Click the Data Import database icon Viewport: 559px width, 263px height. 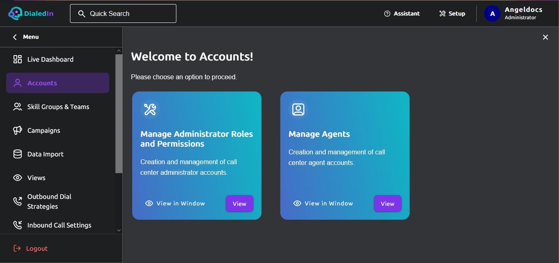coord(18,154)
